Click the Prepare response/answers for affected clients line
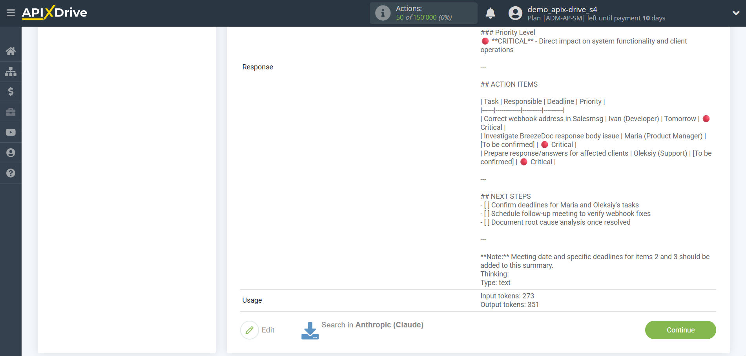Viewport: 746px width, 356px height. [x=596, y=158]
